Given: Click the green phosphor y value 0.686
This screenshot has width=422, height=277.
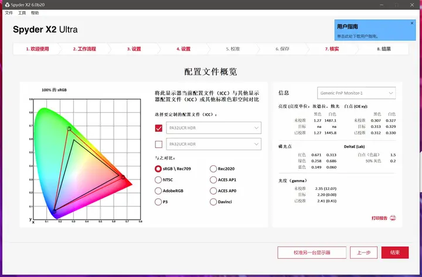Looking at the screenshot, I should pyautogui.click(x=331, y=161).
